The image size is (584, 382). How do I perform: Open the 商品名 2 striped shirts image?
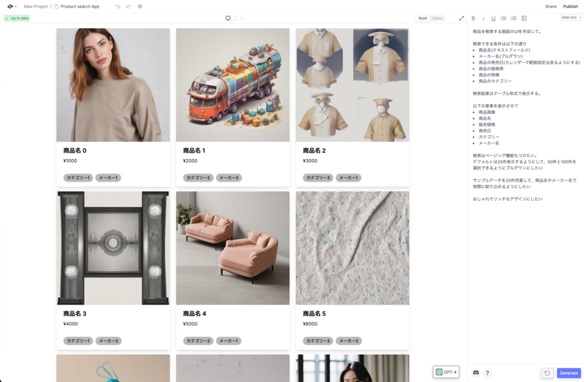pos(352,85)
